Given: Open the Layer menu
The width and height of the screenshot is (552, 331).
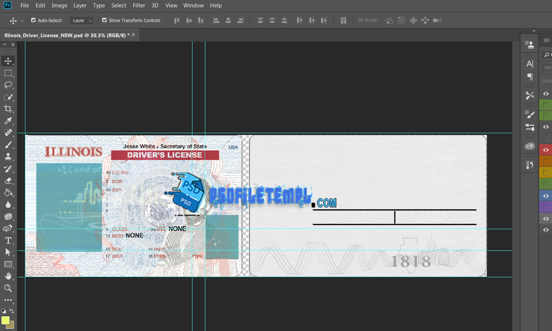Looking at the screenshot, I should tap(80, 6).
